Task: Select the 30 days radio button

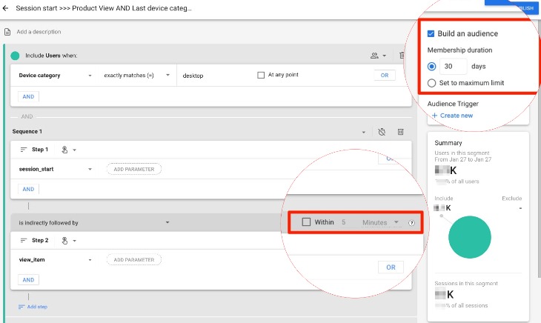Action: click(431, 66)
